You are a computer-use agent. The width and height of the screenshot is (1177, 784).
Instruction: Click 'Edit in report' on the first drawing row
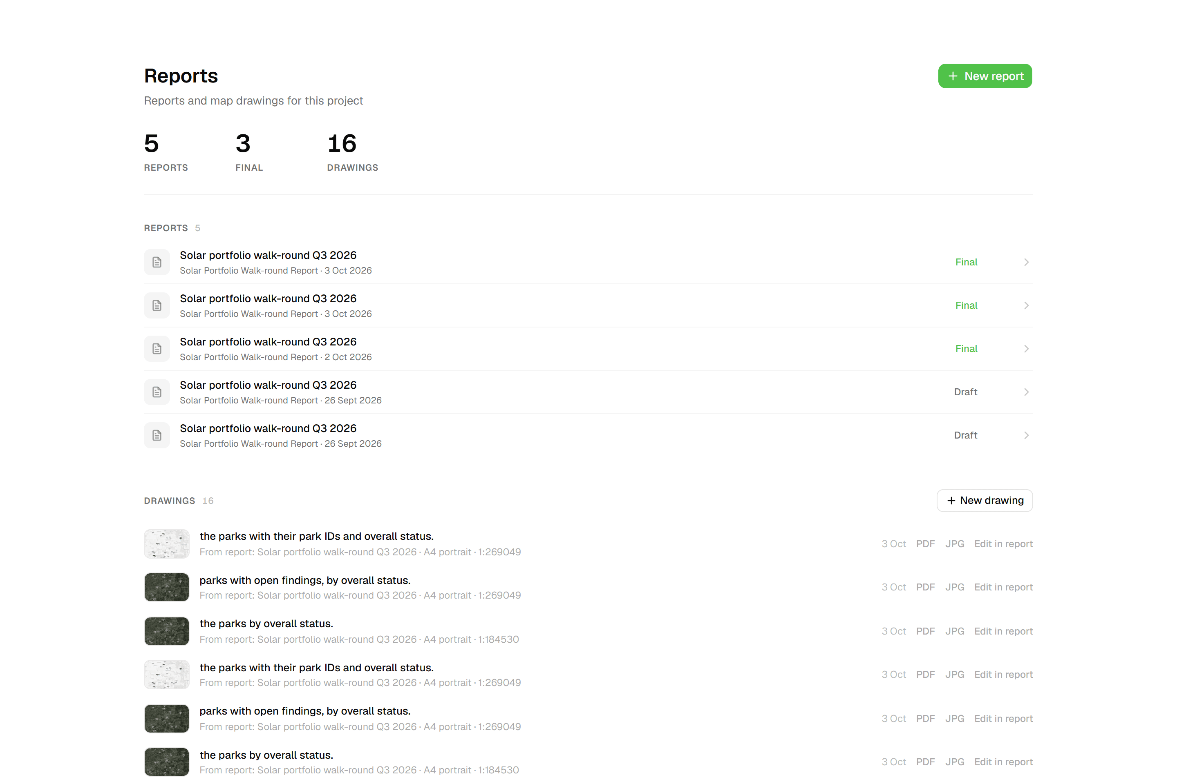(x=1003, y=544)
